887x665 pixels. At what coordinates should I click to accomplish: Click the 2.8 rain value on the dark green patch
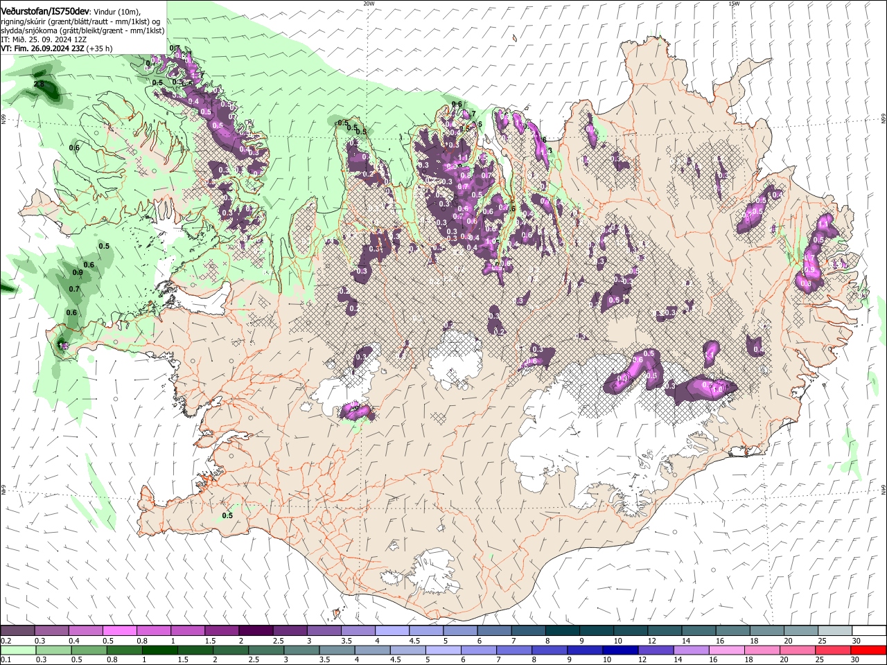click(x=39, y=85)
